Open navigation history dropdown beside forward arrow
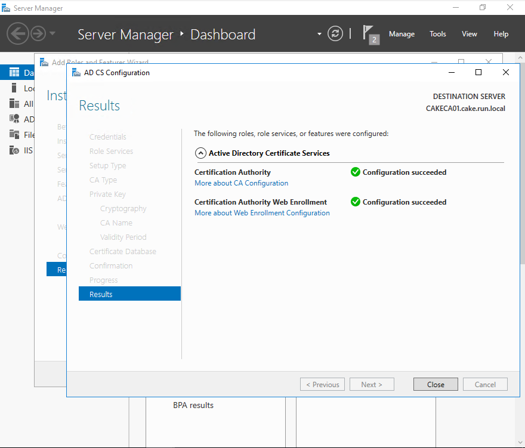 [x=52, y=33]
